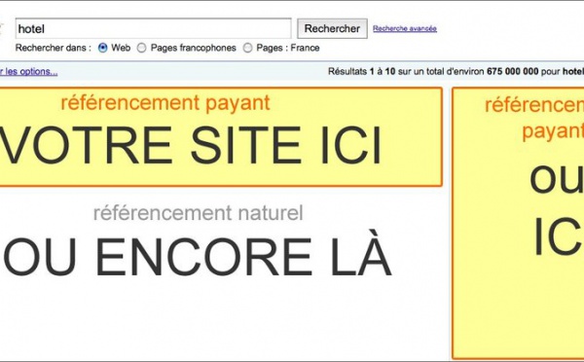
Task: Select the Pages francophones radio button
Action: pos(141,48)
